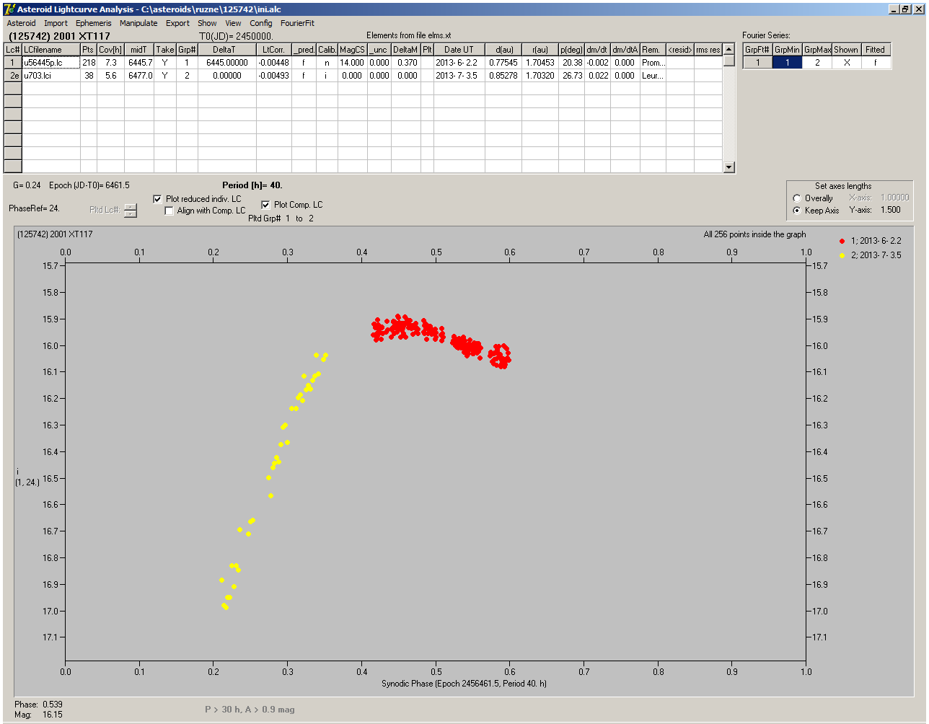Image resolution: width=929 pixels, height=724 pixels.
Task: Open the Manipulate menu
Action: point(138,23)
